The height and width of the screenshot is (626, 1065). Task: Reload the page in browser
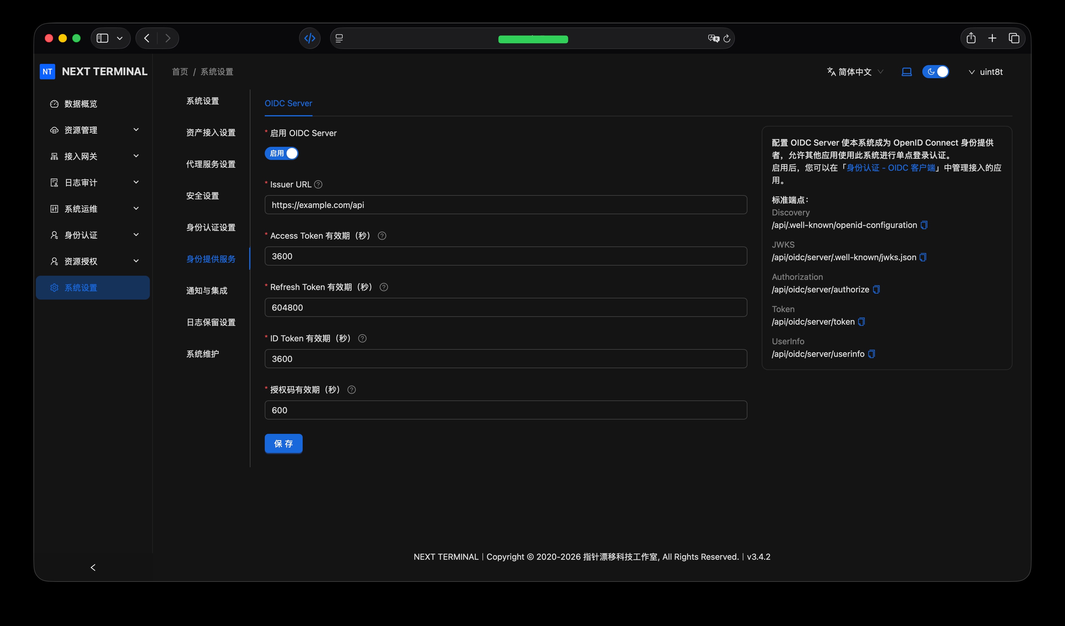tap(727, 38)
